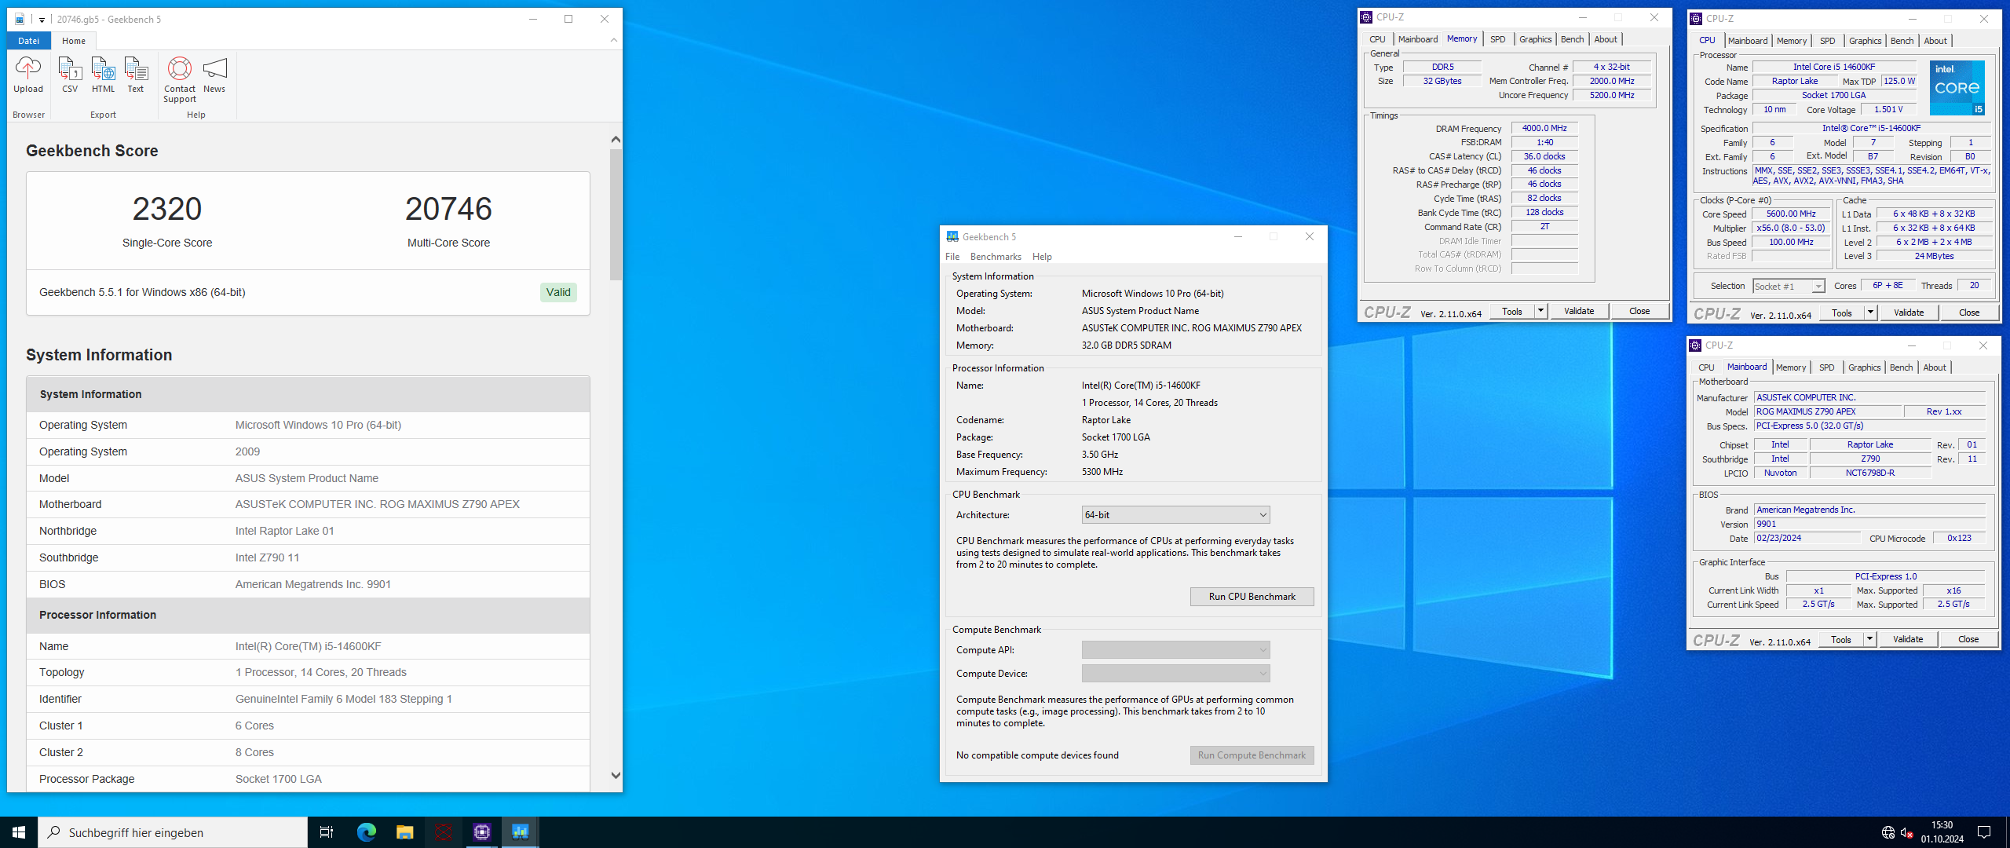The width and height of the screenshot is (2010, 848).
Task: Export results as Text
Action: [x=136, y=75]
